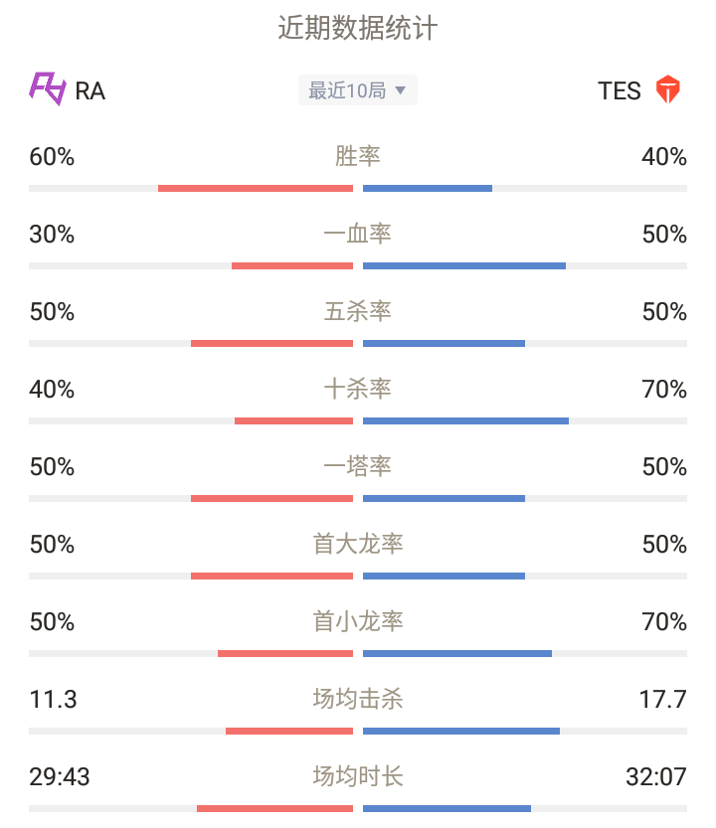Click the dropdown arrow beside 最近10局
716x828 pixels.
[401, 90]
